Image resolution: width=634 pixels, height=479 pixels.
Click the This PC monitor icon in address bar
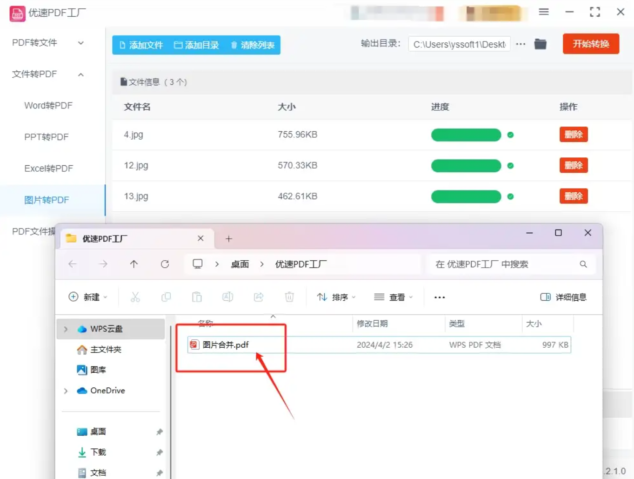click(198, 264)
